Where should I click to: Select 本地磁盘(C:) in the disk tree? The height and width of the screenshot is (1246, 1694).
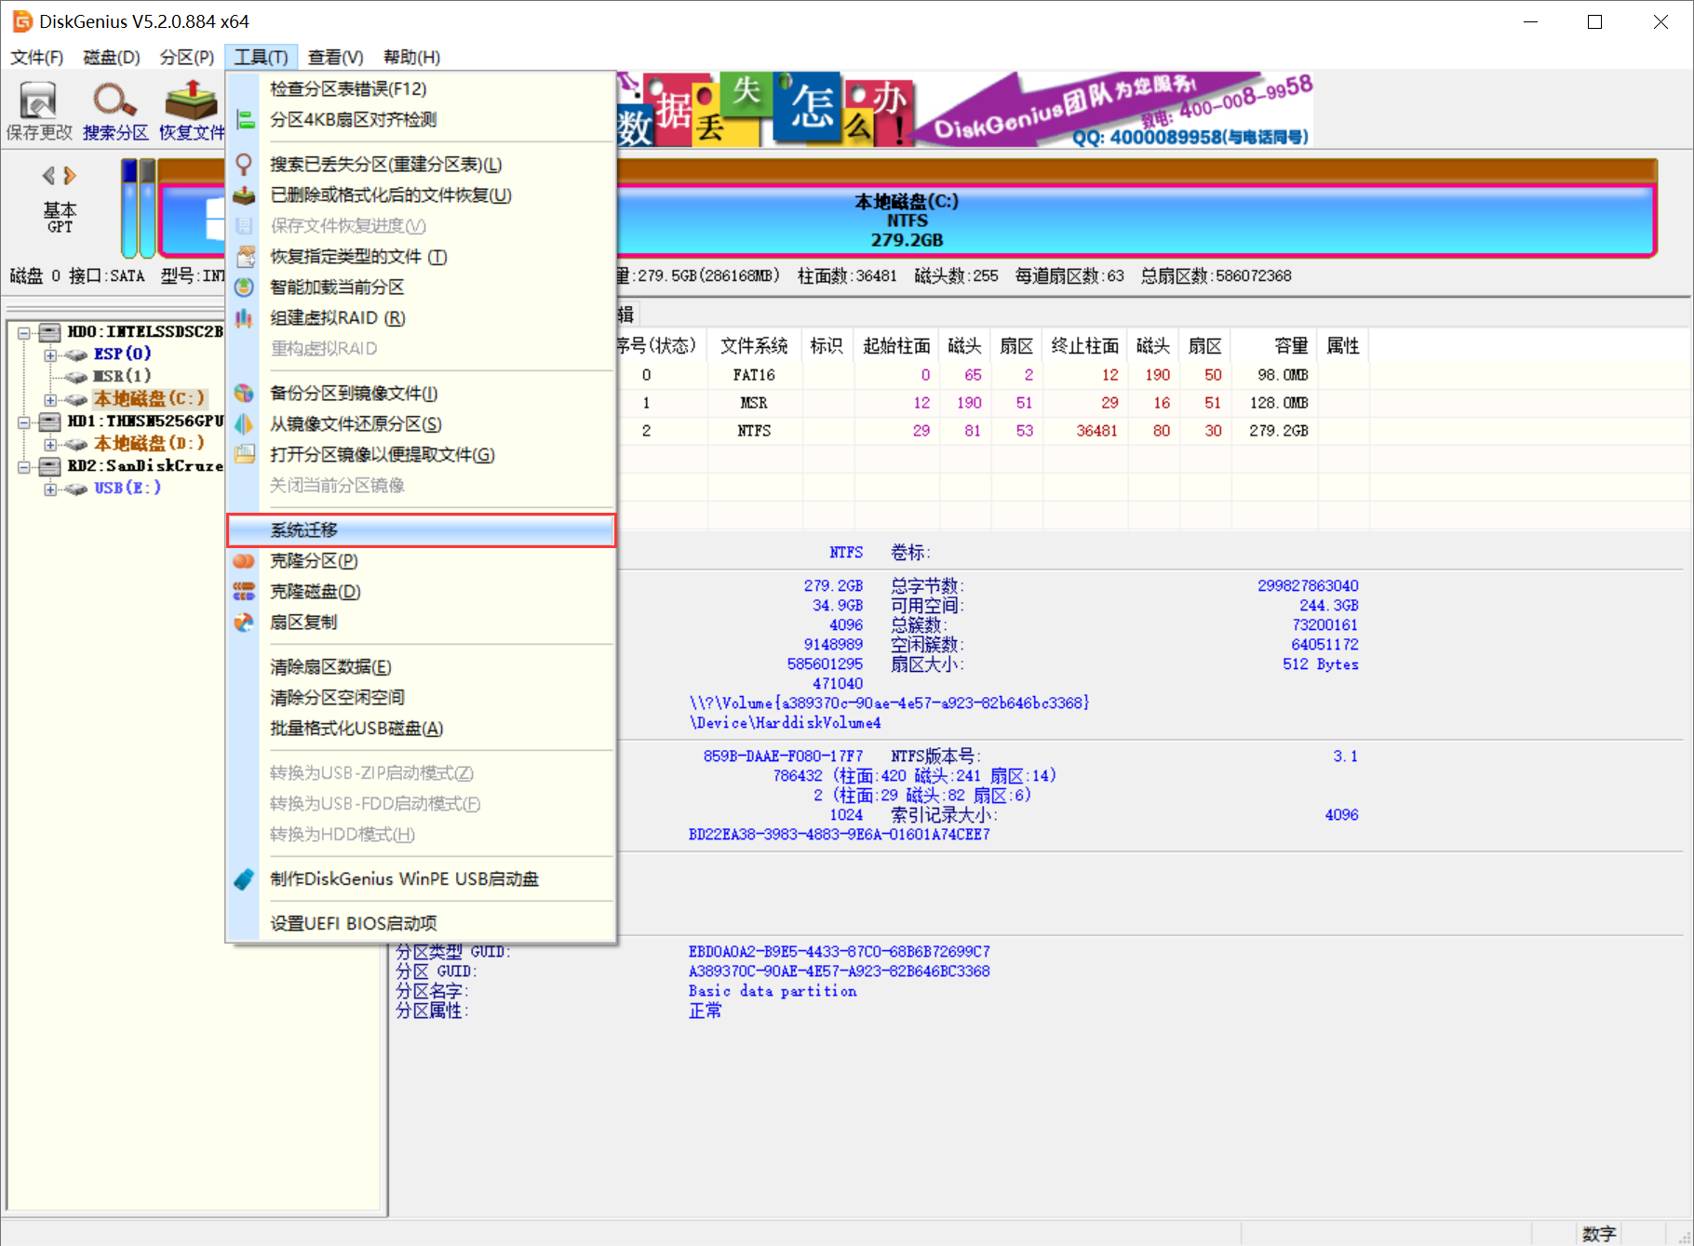[149, 398]
